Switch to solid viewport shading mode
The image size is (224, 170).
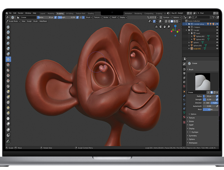[172, 21]
